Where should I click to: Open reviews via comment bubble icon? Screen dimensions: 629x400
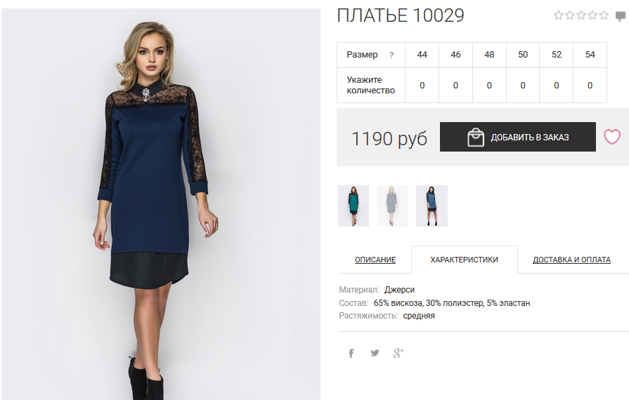click(x=621, y=16)
